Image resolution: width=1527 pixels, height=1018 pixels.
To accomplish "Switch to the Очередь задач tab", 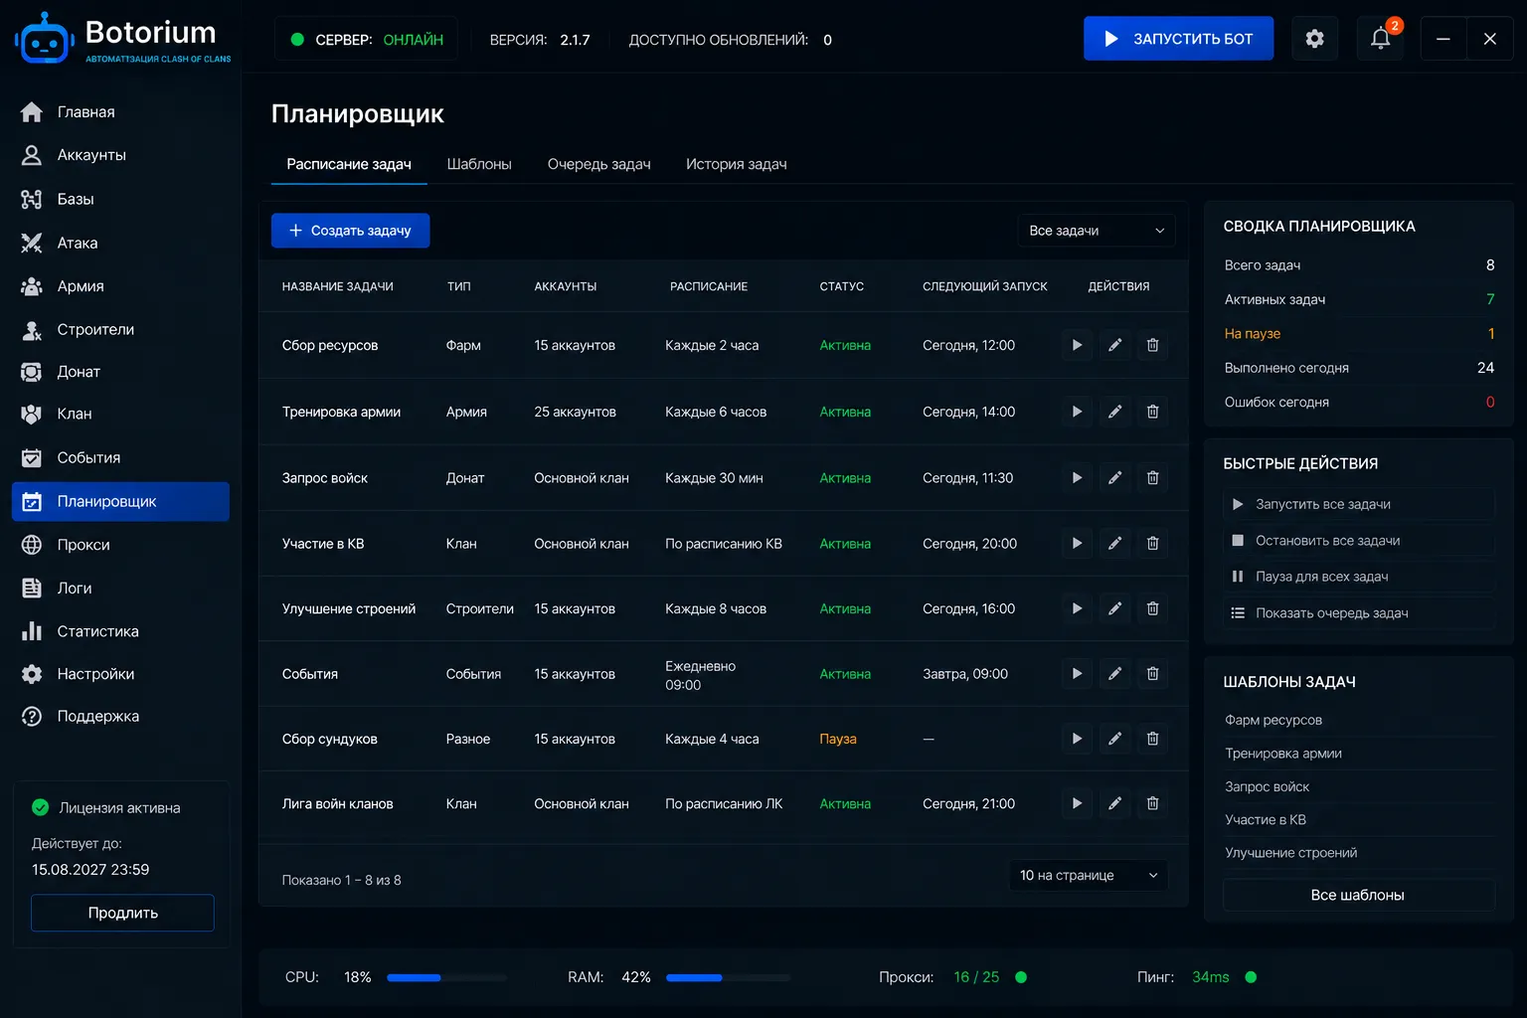I will (598, 164).
